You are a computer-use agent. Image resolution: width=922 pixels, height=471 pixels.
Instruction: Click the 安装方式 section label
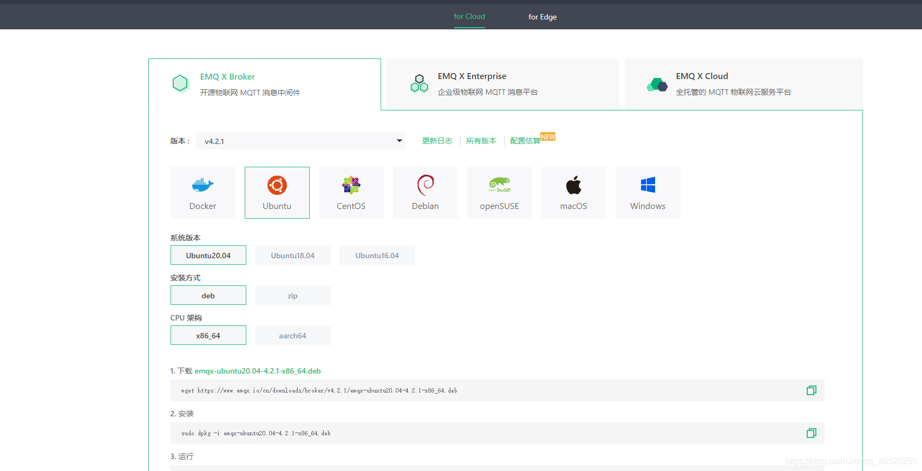186,278
